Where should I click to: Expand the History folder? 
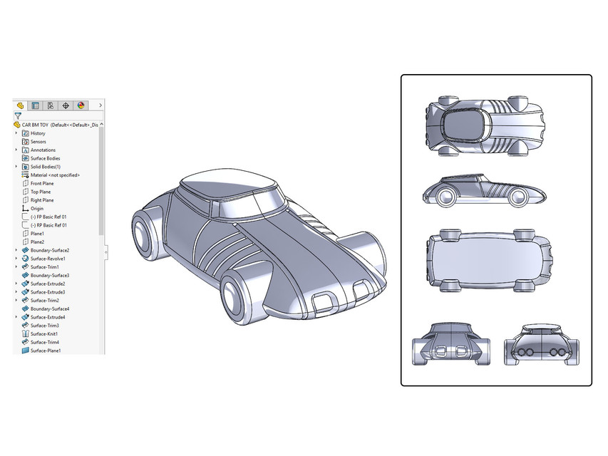pos(18,134)
